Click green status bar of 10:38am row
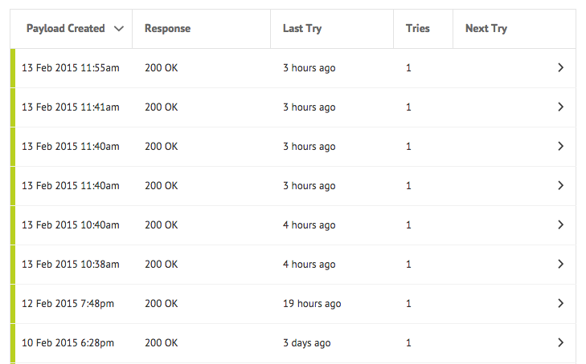 click(13, 265)
